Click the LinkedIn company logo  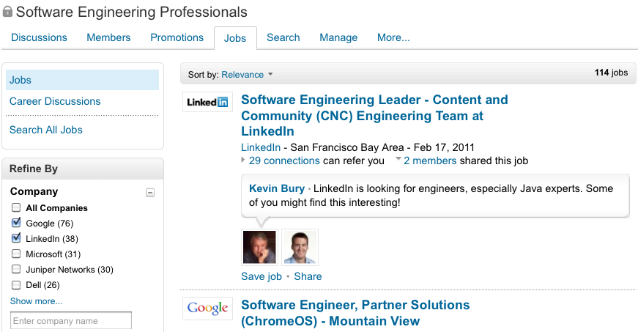[x=207, y=102]
